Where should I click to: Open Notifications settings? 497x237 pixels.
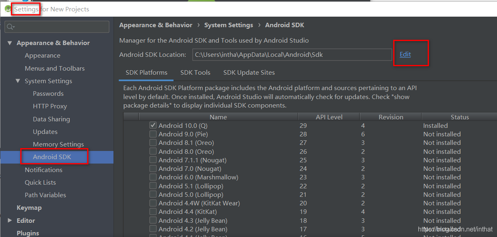click(43, 170)
